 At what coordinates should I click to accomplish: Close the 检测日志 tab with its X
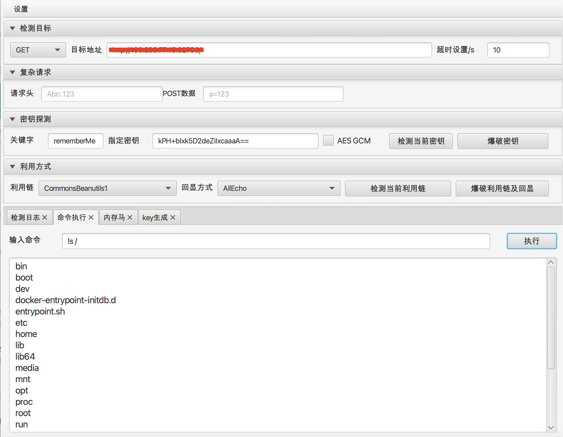tap(45, 217)
